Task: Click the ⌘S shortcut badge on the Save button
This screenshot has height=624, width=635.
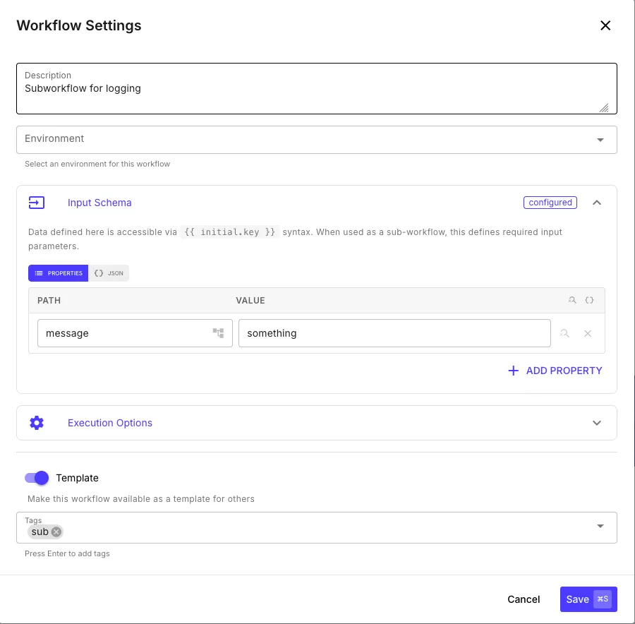Action: click(x=604, y=599)
